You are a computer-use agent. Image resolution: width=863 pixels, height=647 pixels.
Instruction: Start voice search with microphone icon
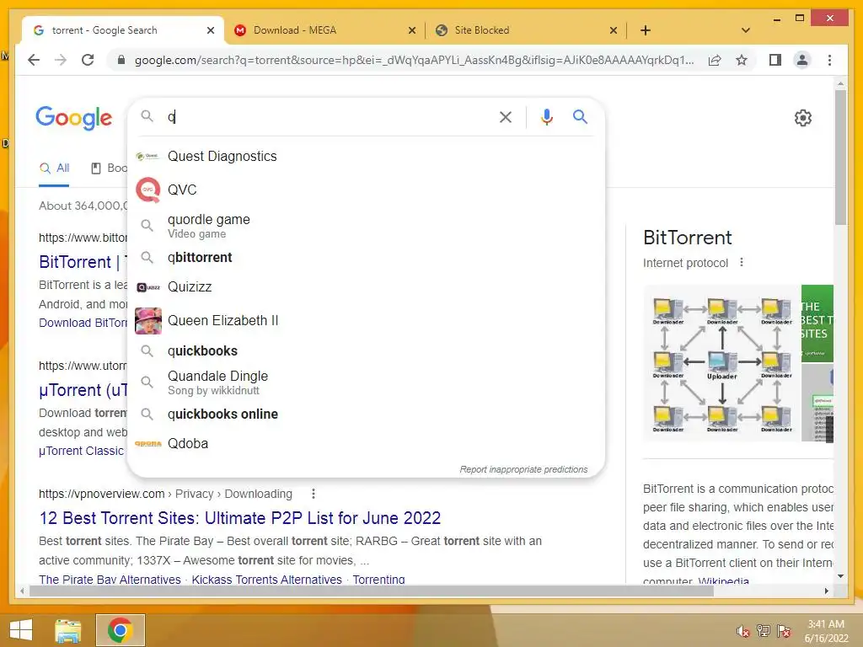546,116
